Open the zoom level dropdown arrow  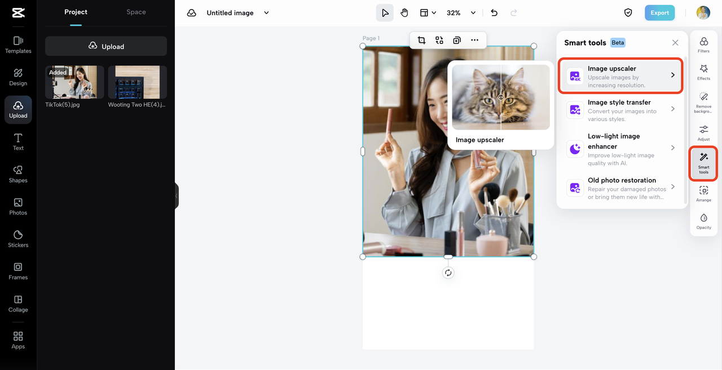click(473, 13)
